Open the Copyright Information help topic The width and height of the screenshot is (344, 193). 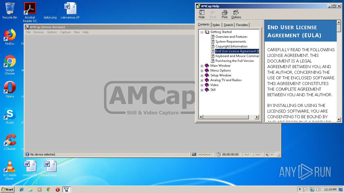point(231,46)
